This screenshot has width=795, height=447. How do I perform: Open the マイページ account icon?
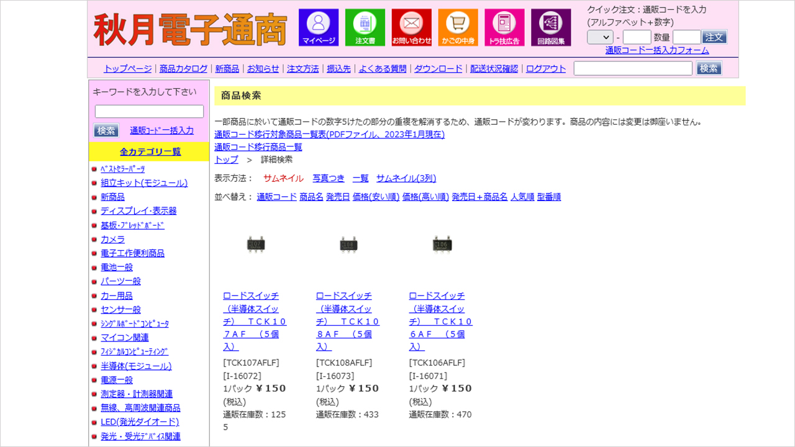[x=319, y=27]
